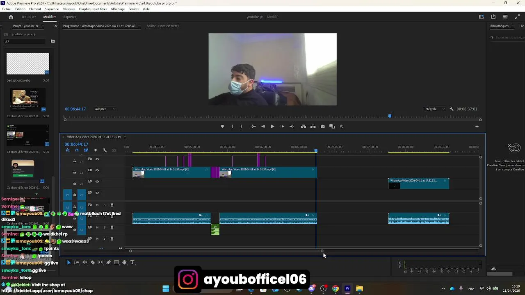Viewport: 525px width, 295px height.
Task: Click Program monitor scrub bar playhead
Action: coord(390,116)
